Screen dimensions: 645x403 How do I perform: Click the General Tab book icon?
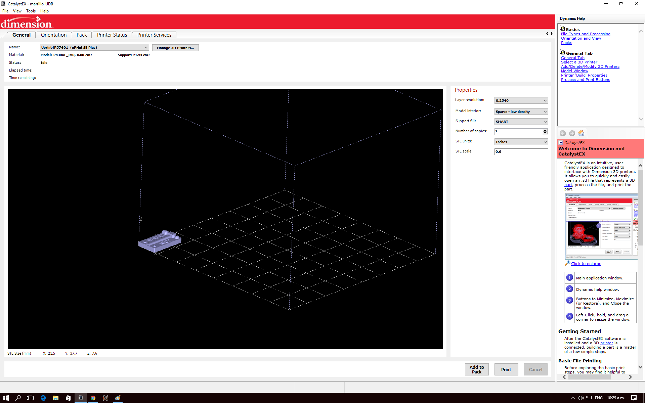(562, 52)
